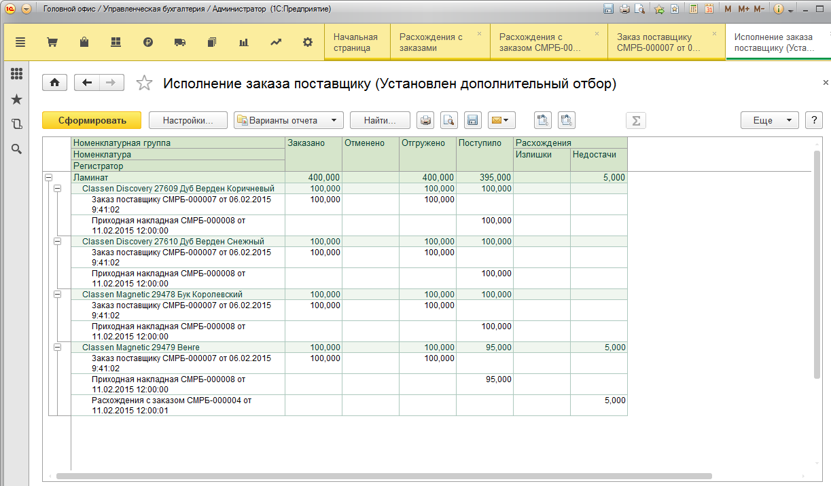This screenshot has width=831, height=486.
Task: Click the Заказано column header
Action: [313, 154]
